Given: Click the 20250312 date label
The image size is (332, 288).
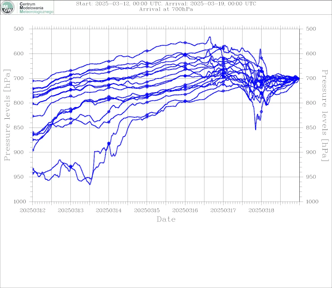Looking at the screenshot, I should click(x=32, y=211).
